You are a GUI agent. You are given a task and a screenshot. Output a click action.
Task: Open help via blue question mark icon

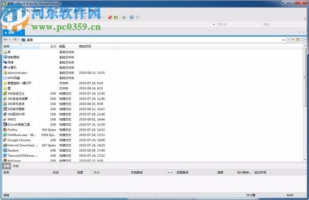pos(132,17)
